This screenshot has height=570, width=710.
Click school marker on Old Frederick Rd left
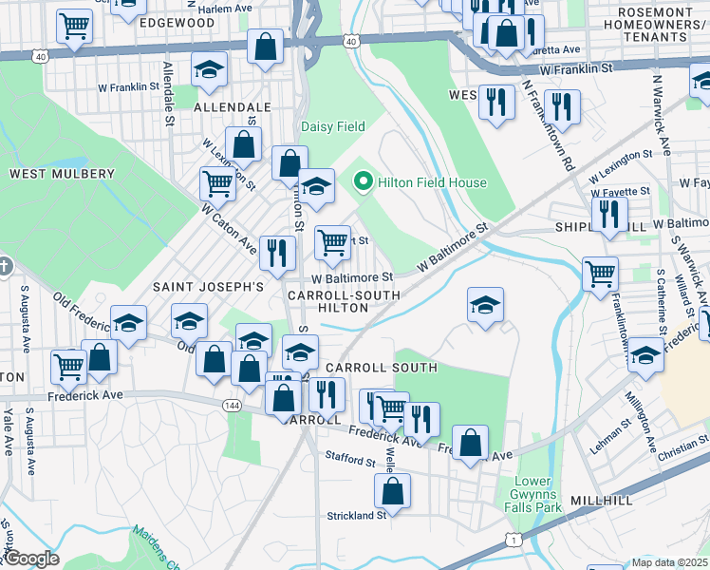click(128, 326)
